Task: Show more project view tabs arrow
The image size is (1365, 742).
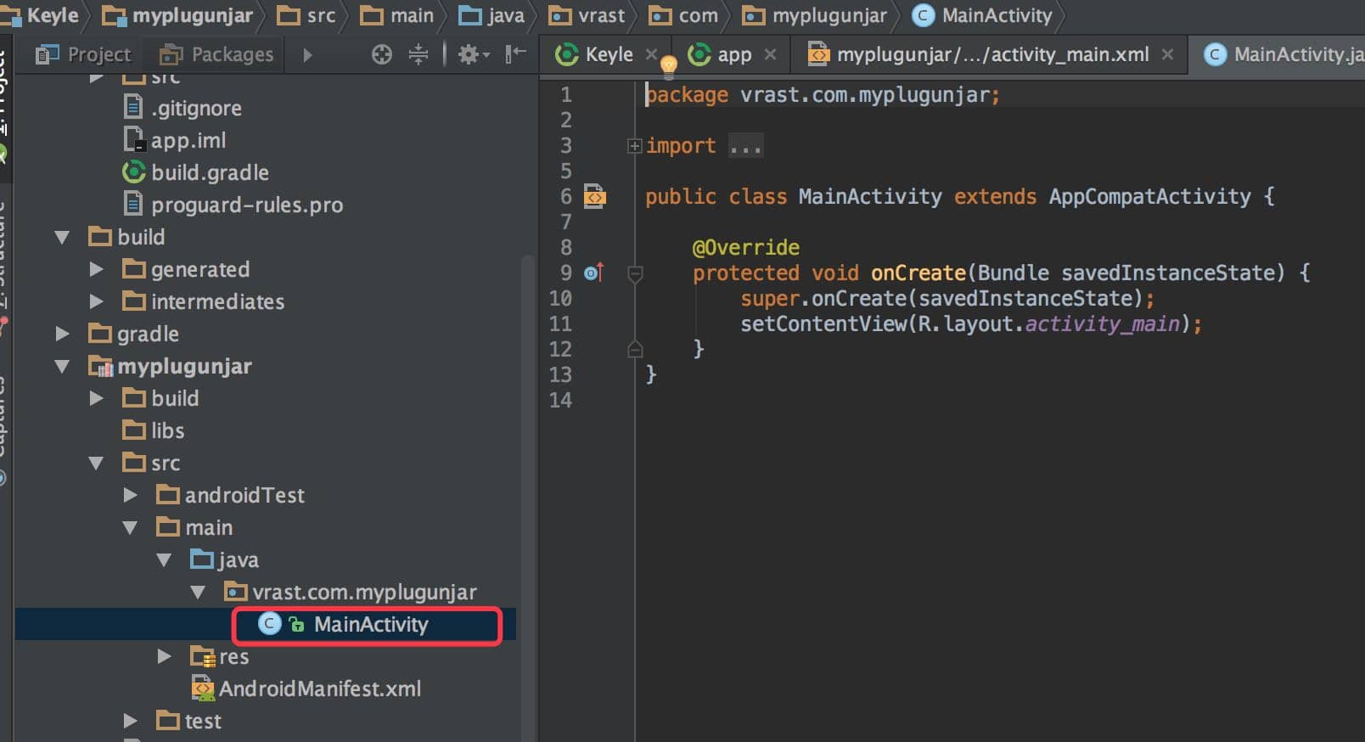Action: [307, 54]
